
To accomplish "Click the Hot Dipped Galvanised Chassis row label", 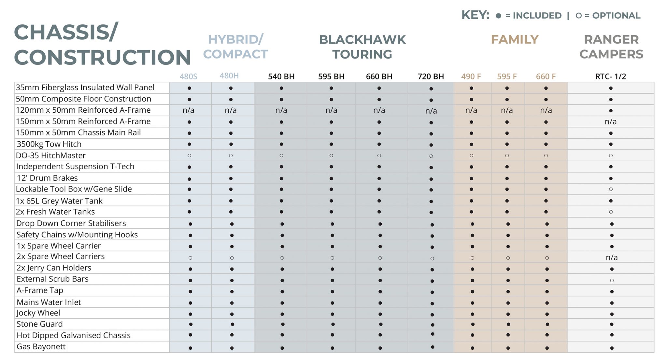I will coord(74,335).
